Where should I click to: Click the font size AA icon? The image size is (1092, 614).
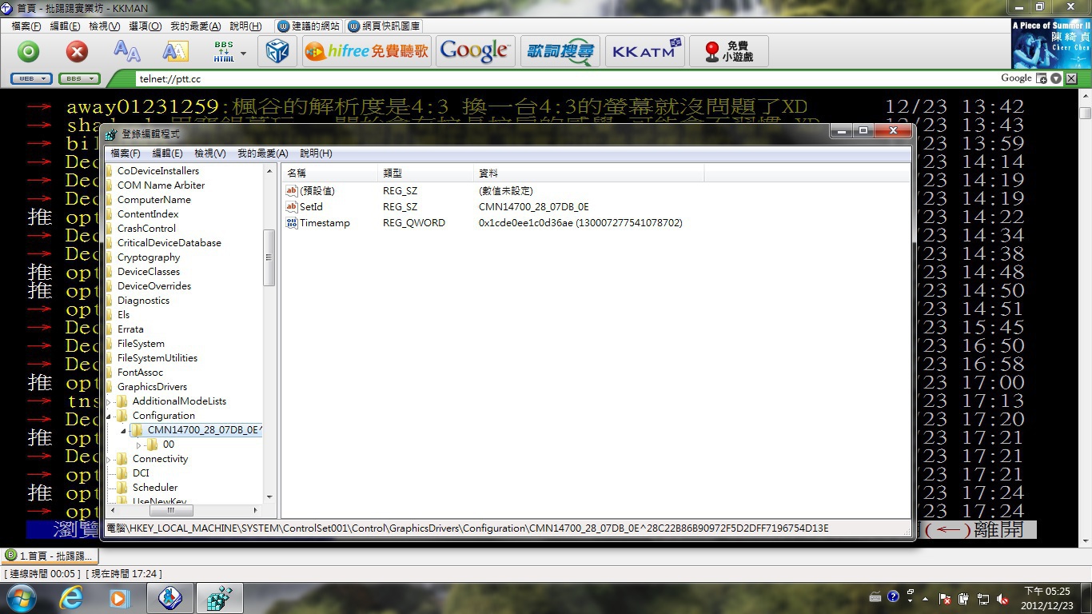[x=126, y=51]
